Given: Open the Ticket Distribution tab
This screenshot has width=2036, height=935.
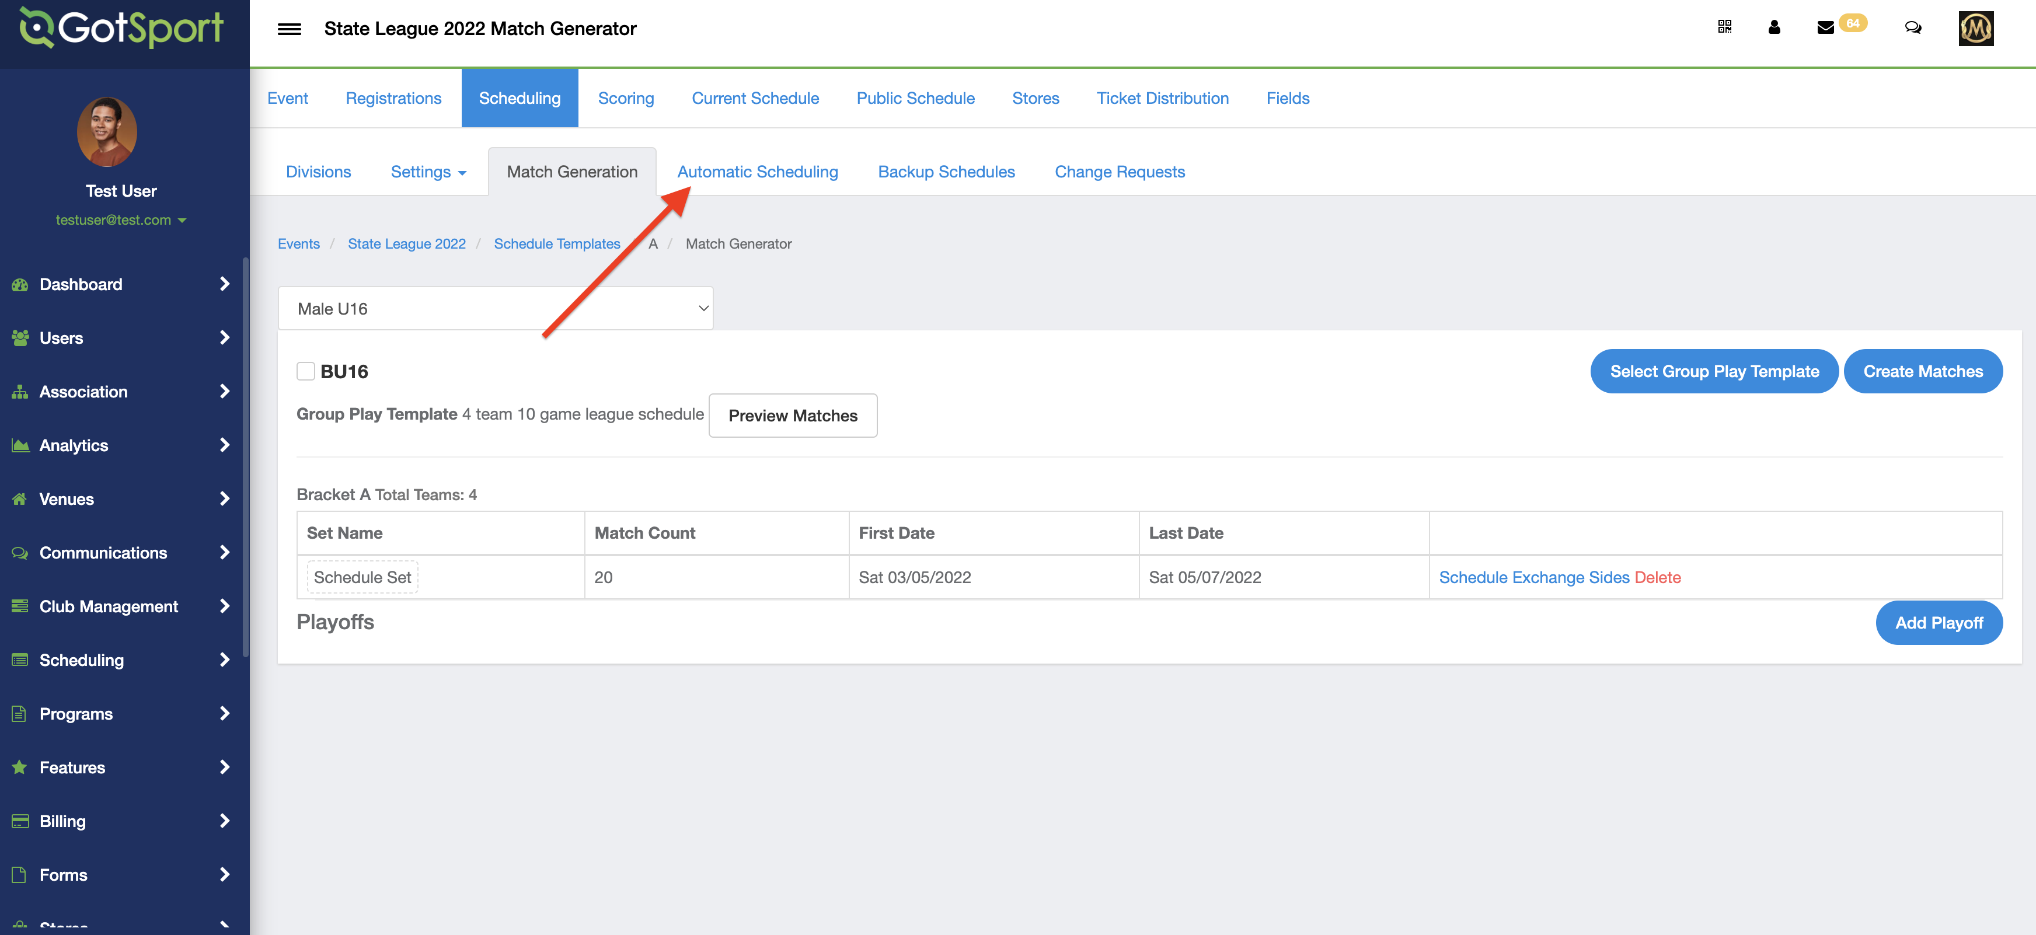Looking at the screenshot, I should pos(1163,98).
